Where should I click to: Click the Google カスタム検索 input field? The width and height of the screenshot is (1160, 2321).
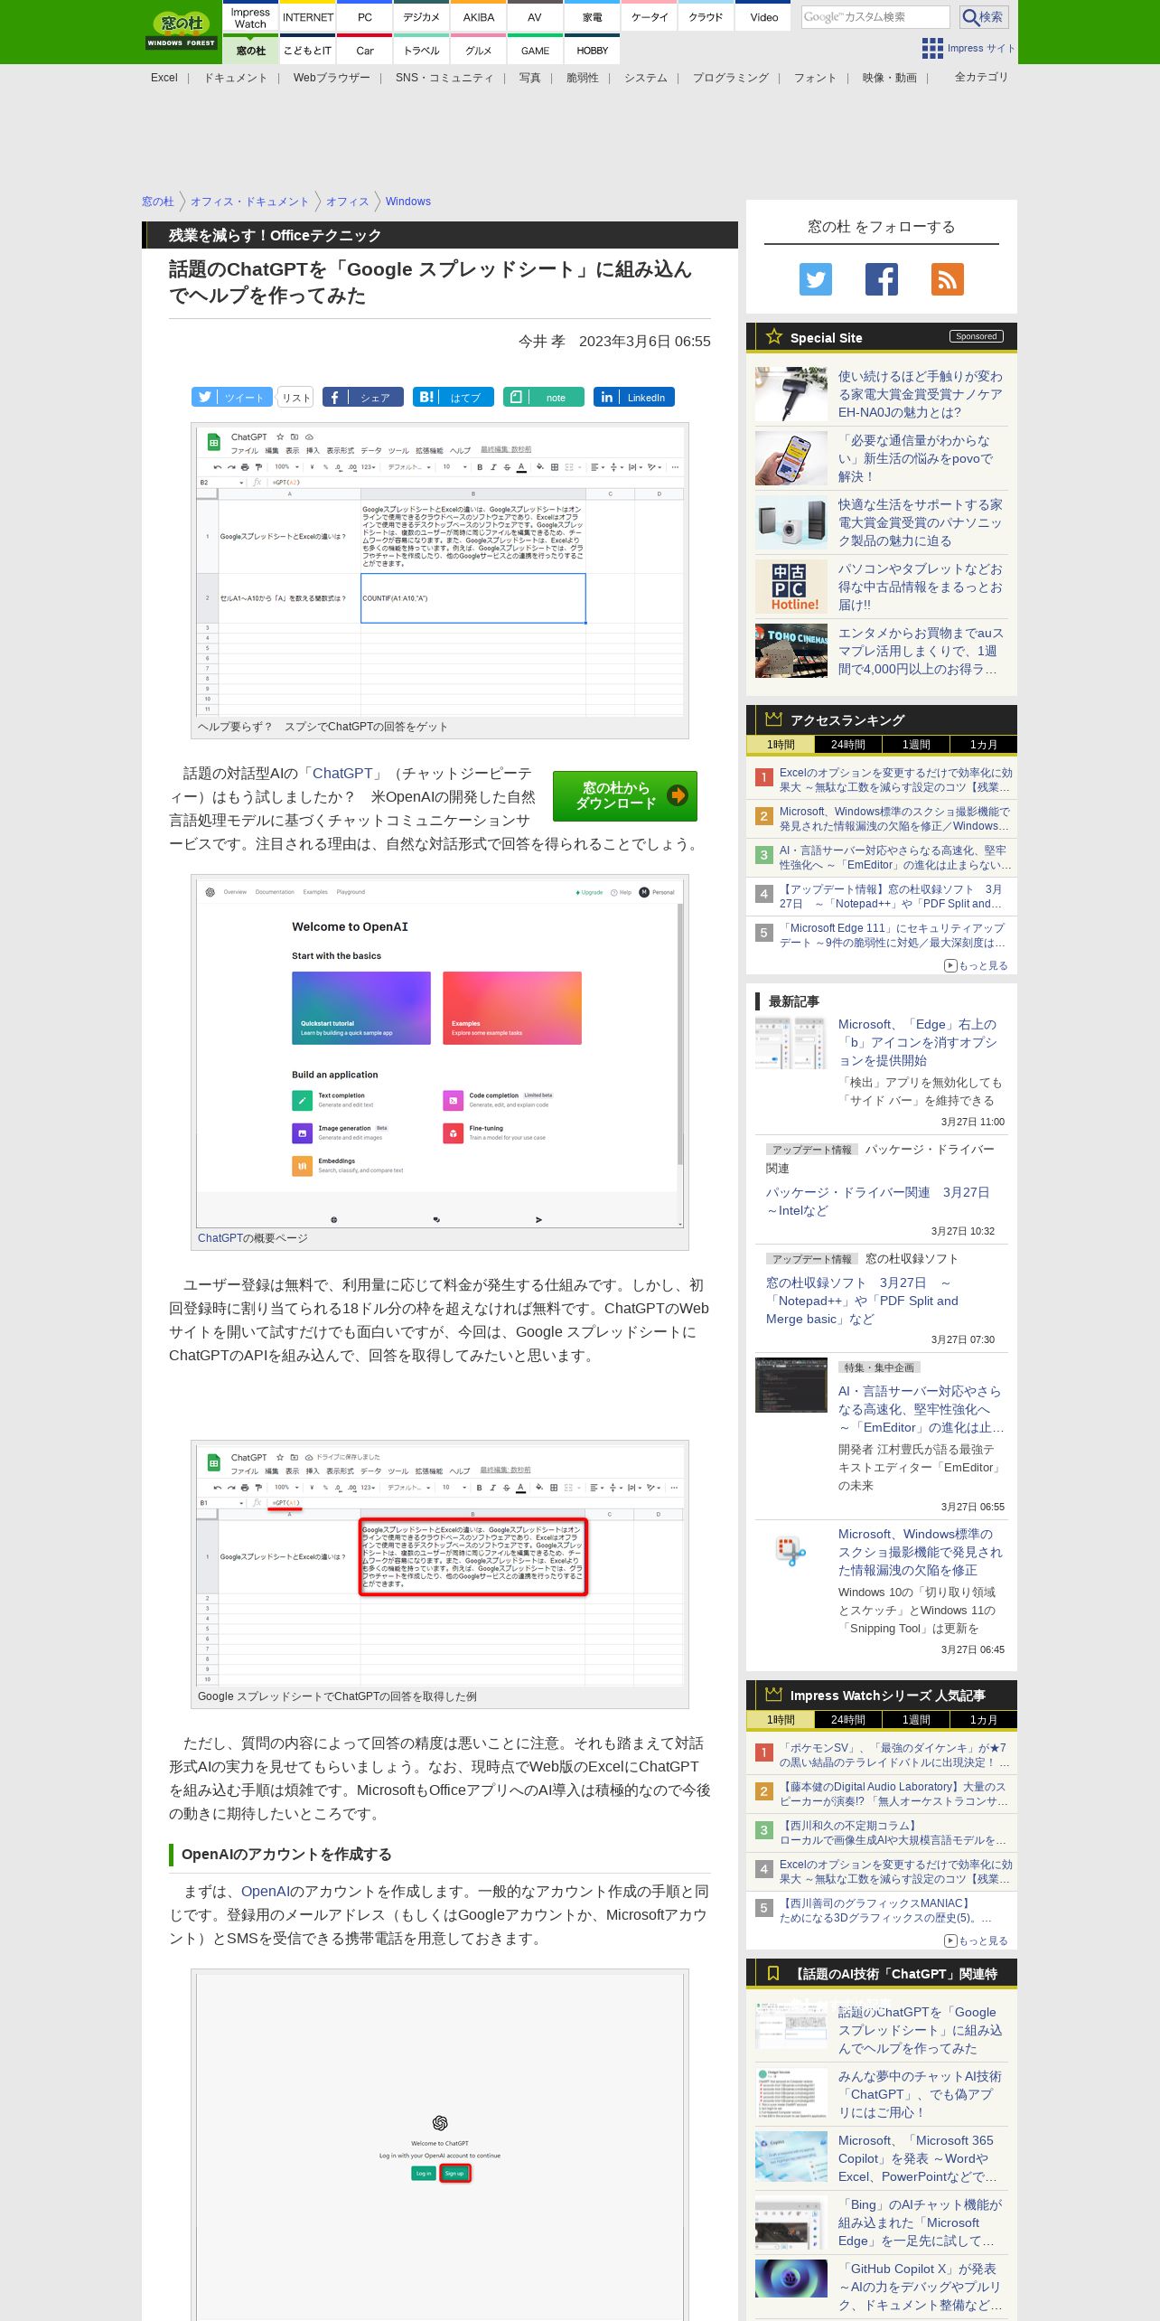tap(875, 17)
